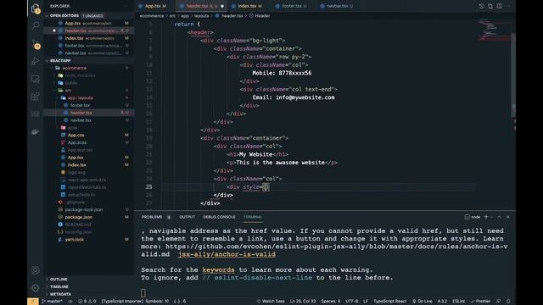543x305 pixels.
Task: Switch to the index.tsx editor tab
Action: (249, 6)
